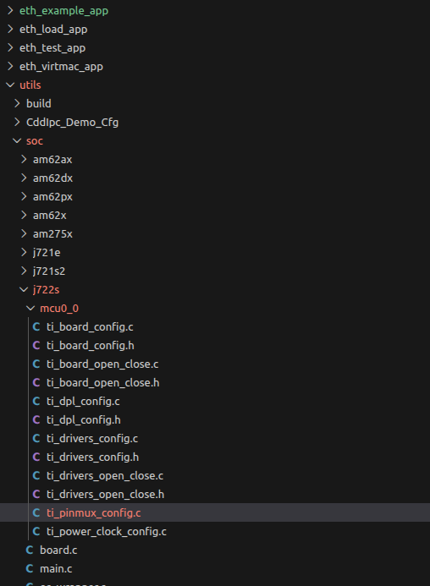The height and width of the screenshot is (586, 430).
Task: Collapse the mcu0_0 folder chevron
Action: point(30,309)
